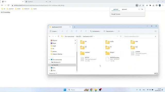
Task: Switch Explorer to details view icon
Action: (x=155, y=73)
